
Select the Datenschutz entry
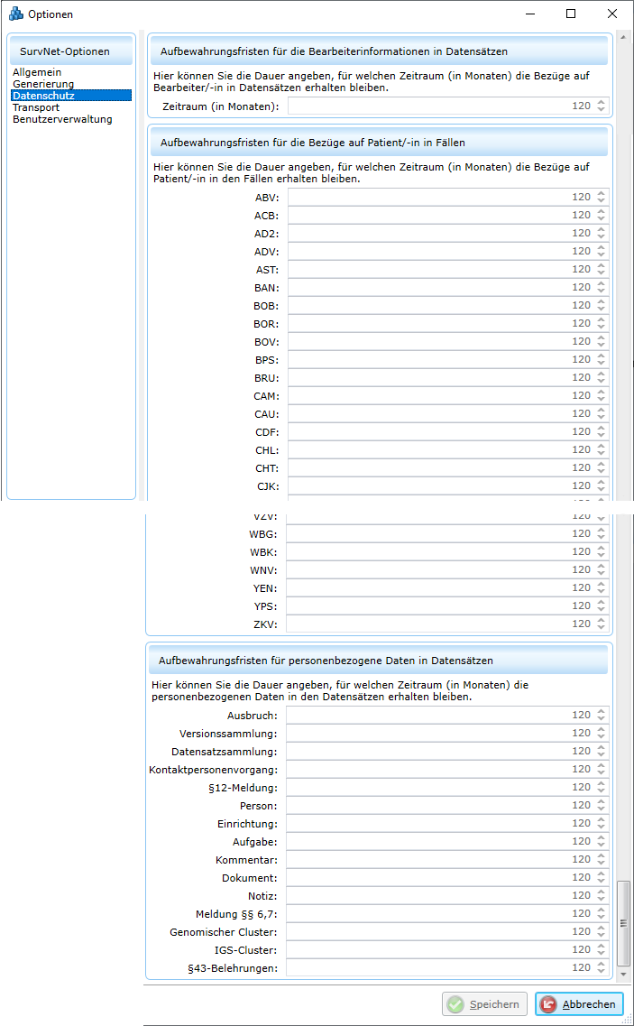pyautogui.click(x=43, y=96)
